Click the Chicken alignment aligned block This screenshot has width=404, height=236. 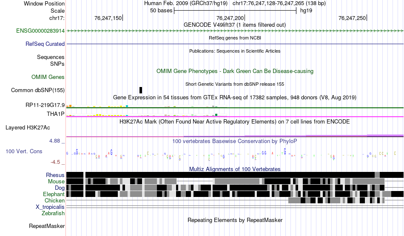336,200
